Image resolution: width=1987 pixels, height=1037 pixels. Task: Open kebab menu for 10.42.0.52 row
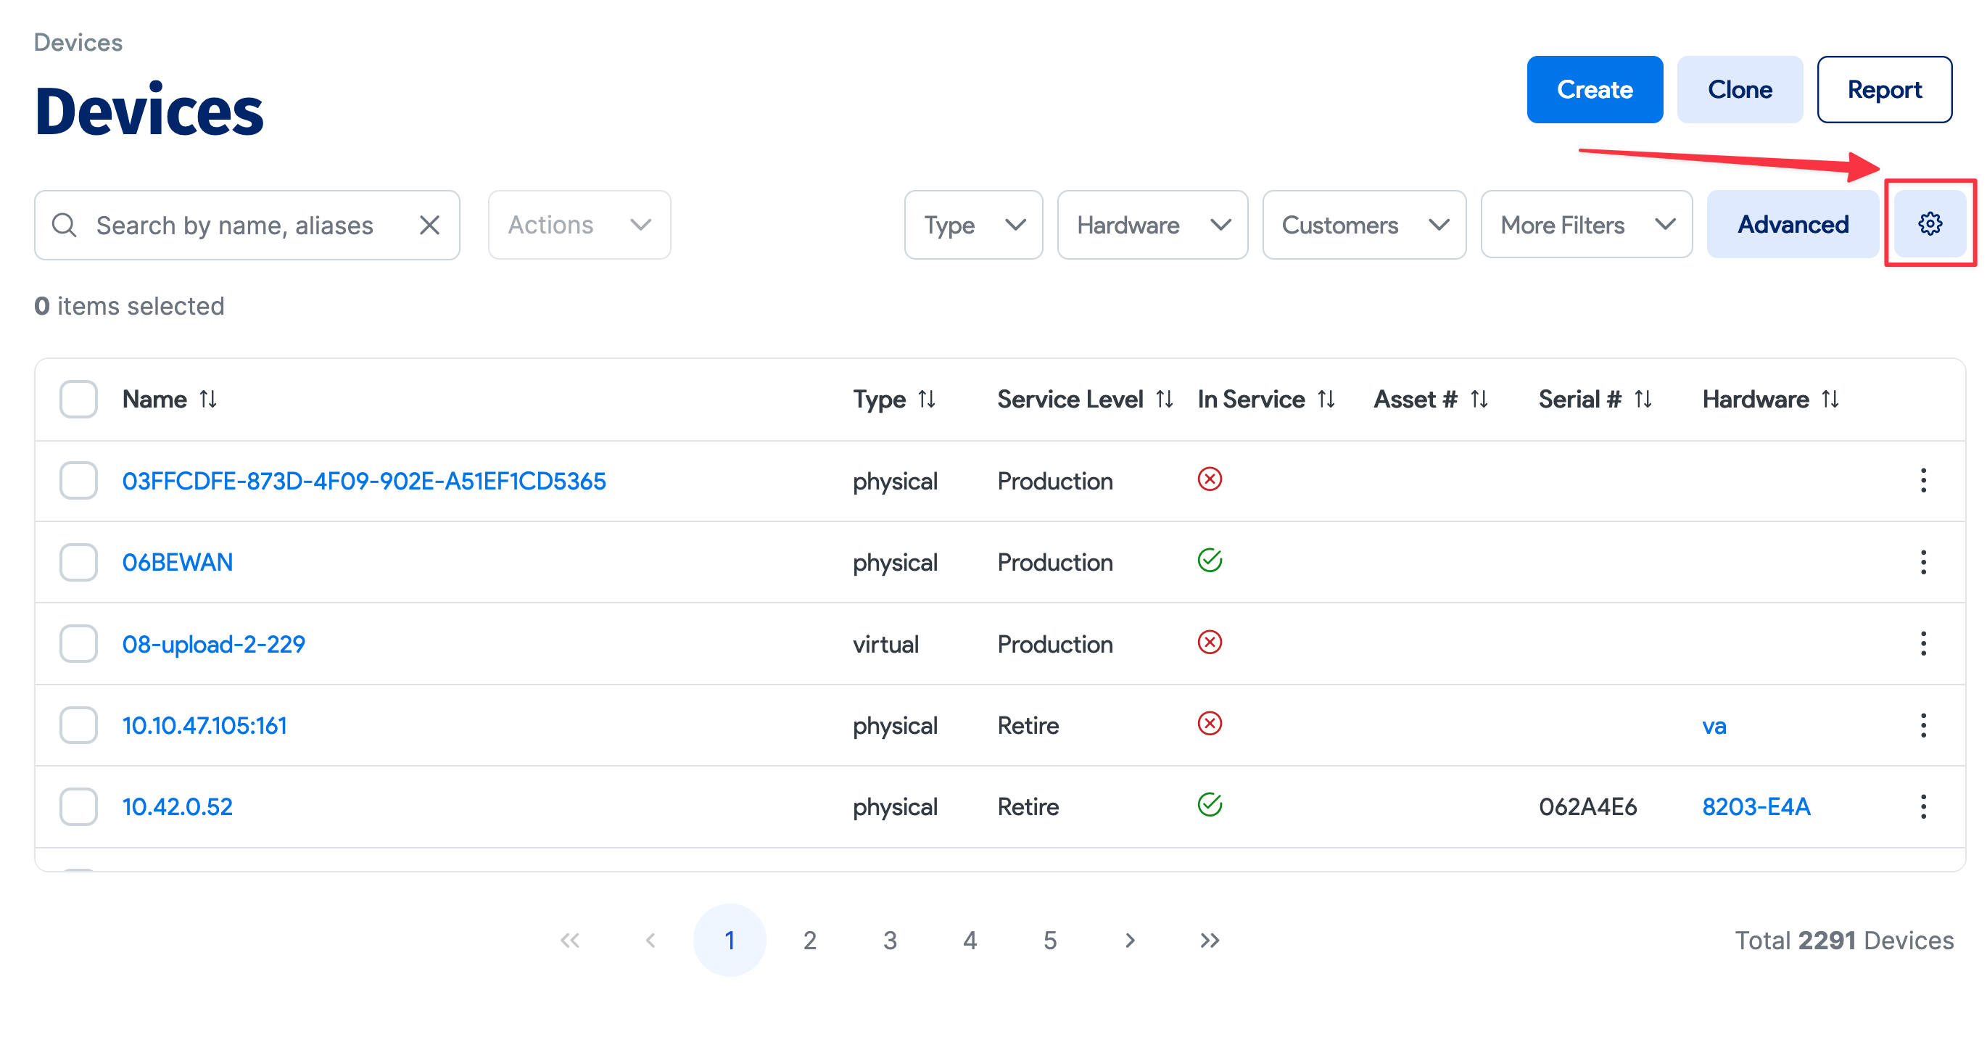click(1923, 806)
